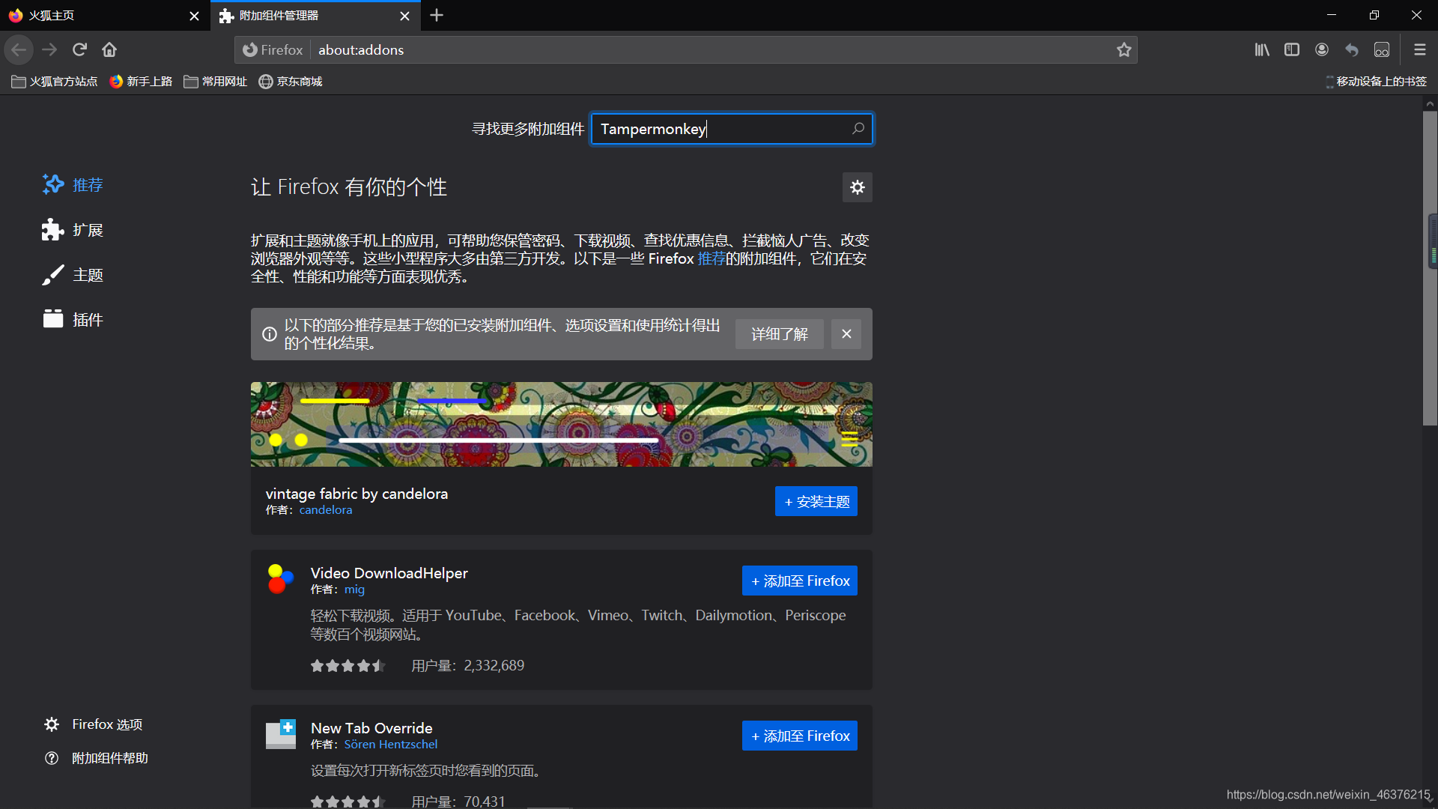Open the Library bookshelf icon

(x=1262, y=49)
